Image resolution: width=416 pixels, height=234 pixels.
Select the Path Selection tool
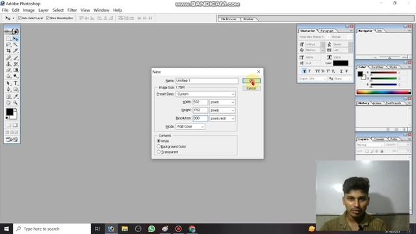tap(8, 83)
